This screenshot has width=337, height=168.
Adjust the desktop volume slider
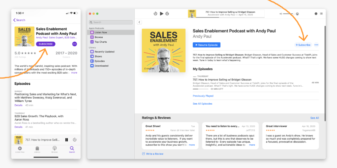click(x=289, y=14)
